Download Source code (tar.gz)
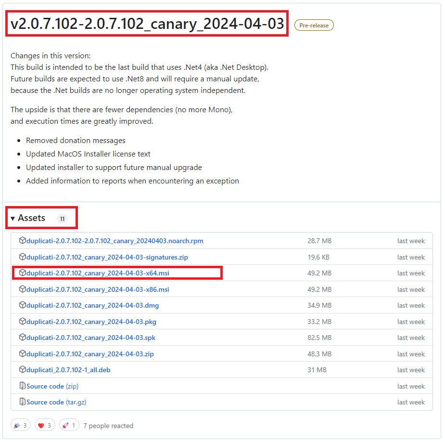This screenshot has height=442, width=445. coord(56,402)
